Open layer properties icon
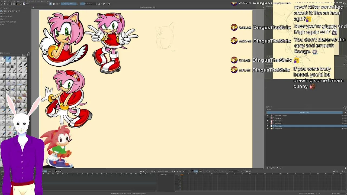This screenshot has width=347, height=195. coord(280,168)
